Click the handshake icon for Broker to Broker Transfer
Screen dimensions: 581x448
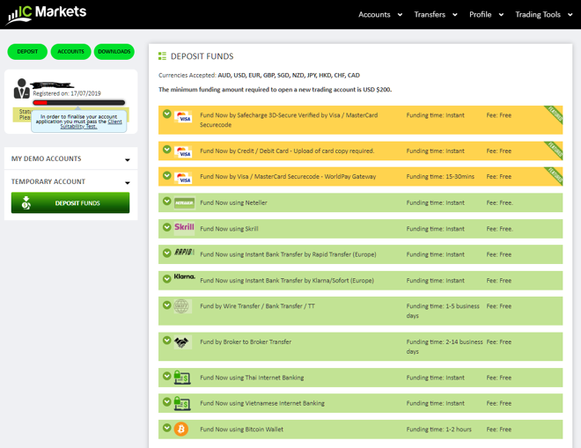[x=181, y=342]
